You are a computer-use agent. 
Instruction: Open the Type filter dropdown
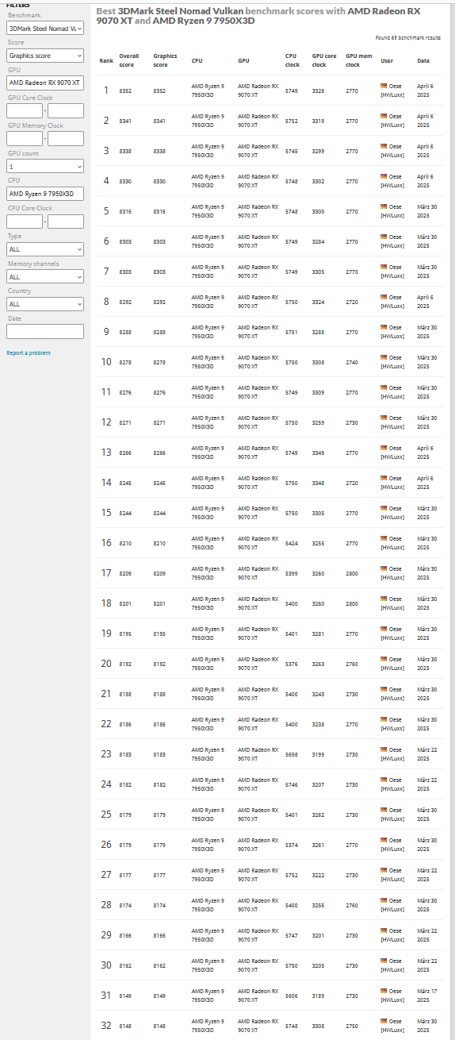point(45,248)
